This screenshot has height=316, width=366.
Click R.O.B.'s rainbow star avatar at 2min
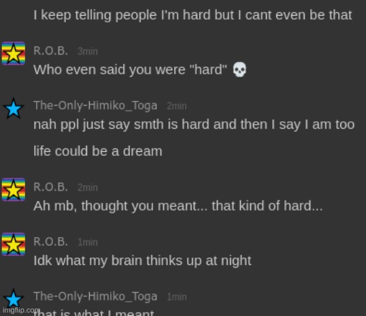pyautogui.click(x=14, y=189)
